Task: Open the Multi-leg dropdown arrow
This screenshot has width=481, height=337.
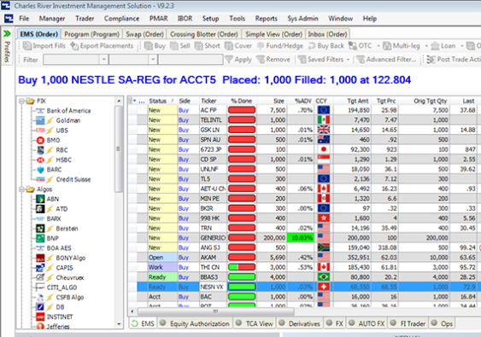Action: pyautogui.click(x=426, y=46)
